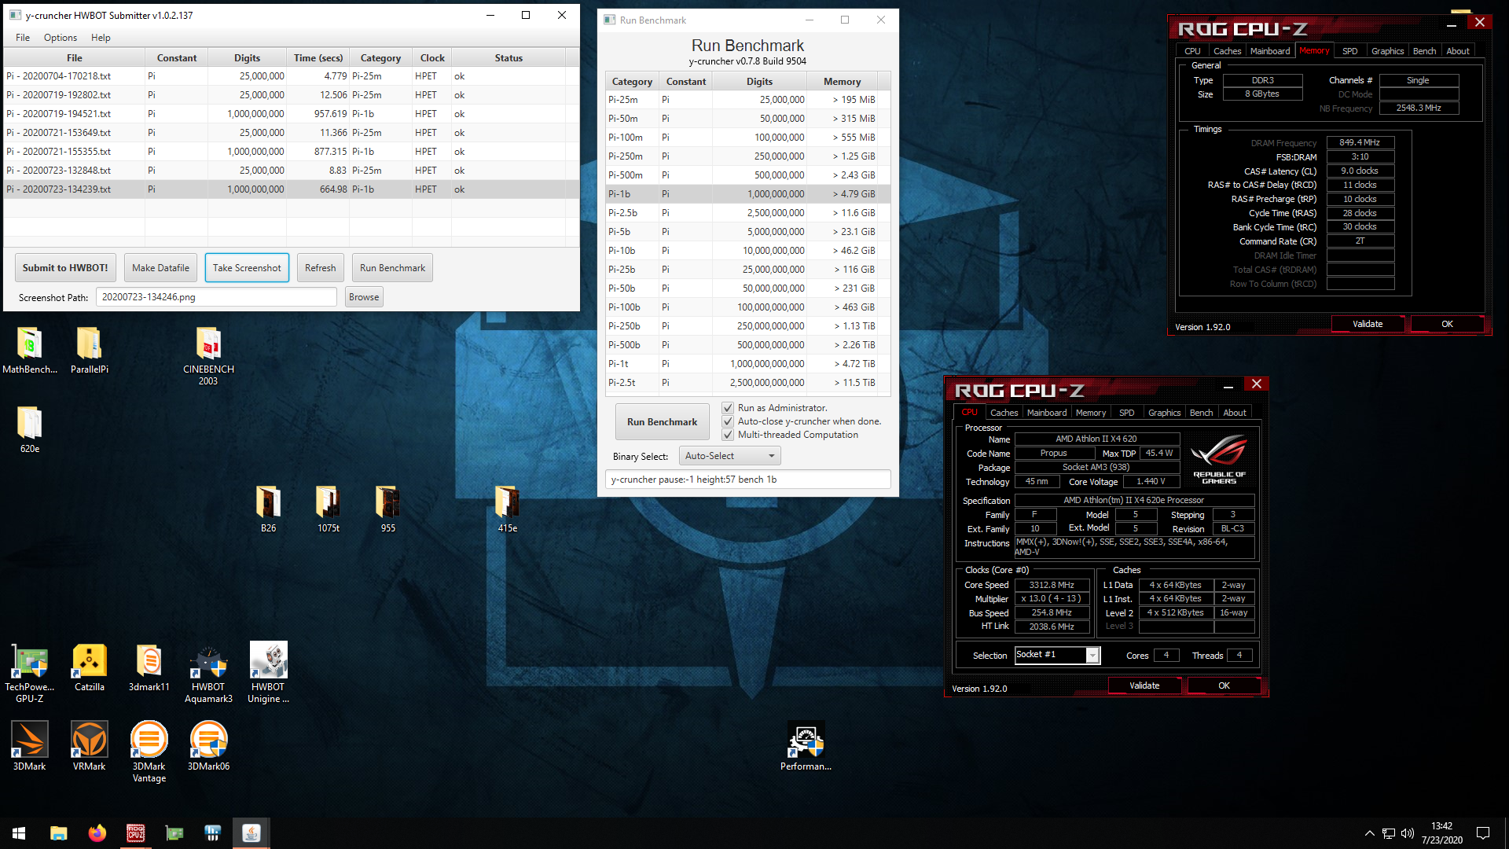Switch to the Java app taskbar icon
This screenshot has width=1509, height=849.
pyautogui.click(x=251, y=833)
